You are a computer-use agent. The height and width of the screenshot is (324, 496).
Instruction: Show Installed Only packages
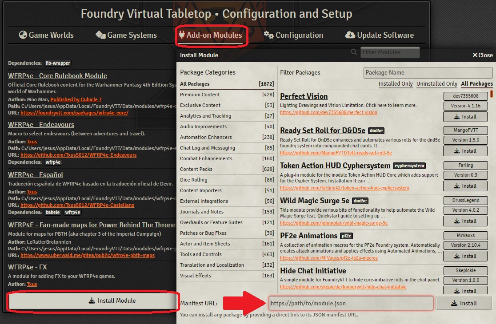tap(396, 84)
